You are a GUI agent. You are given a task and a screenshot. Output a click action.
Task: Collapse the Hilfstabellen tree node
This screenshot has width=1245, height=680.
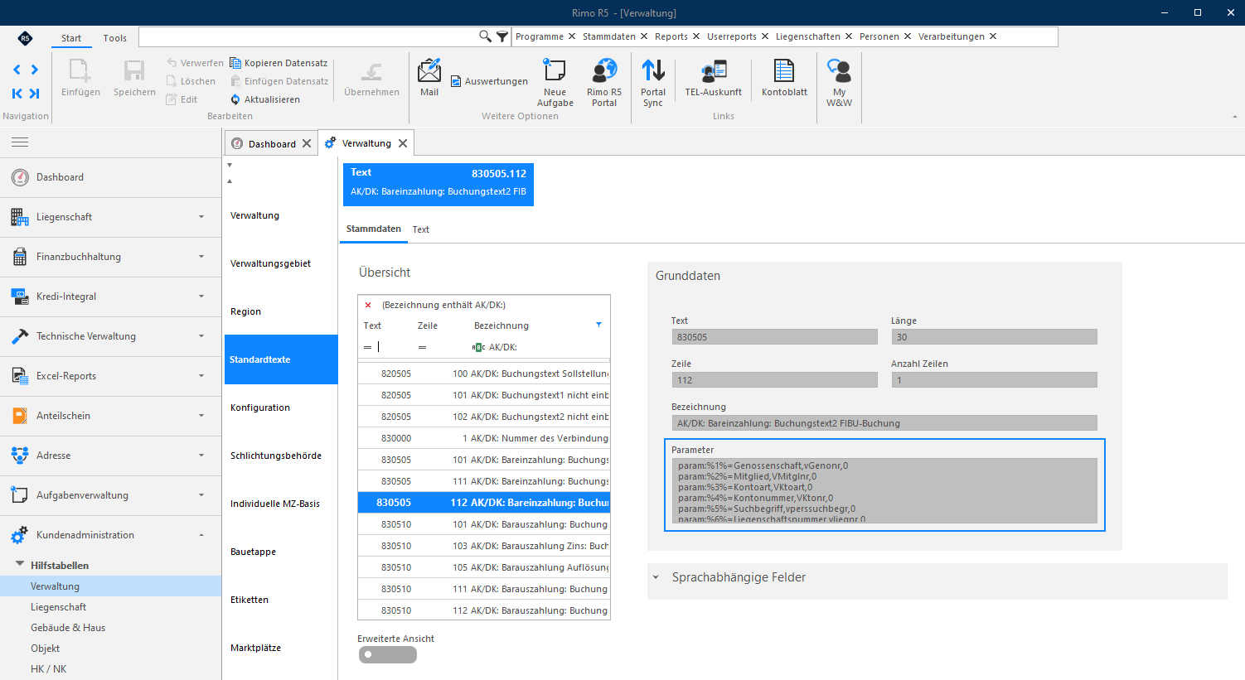[x=20, y=564]
